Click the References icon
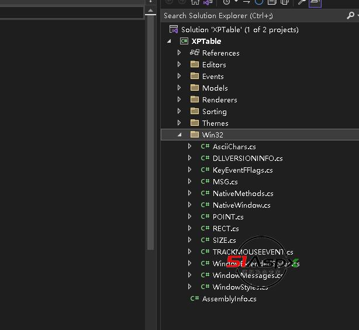 click(195, 53)
